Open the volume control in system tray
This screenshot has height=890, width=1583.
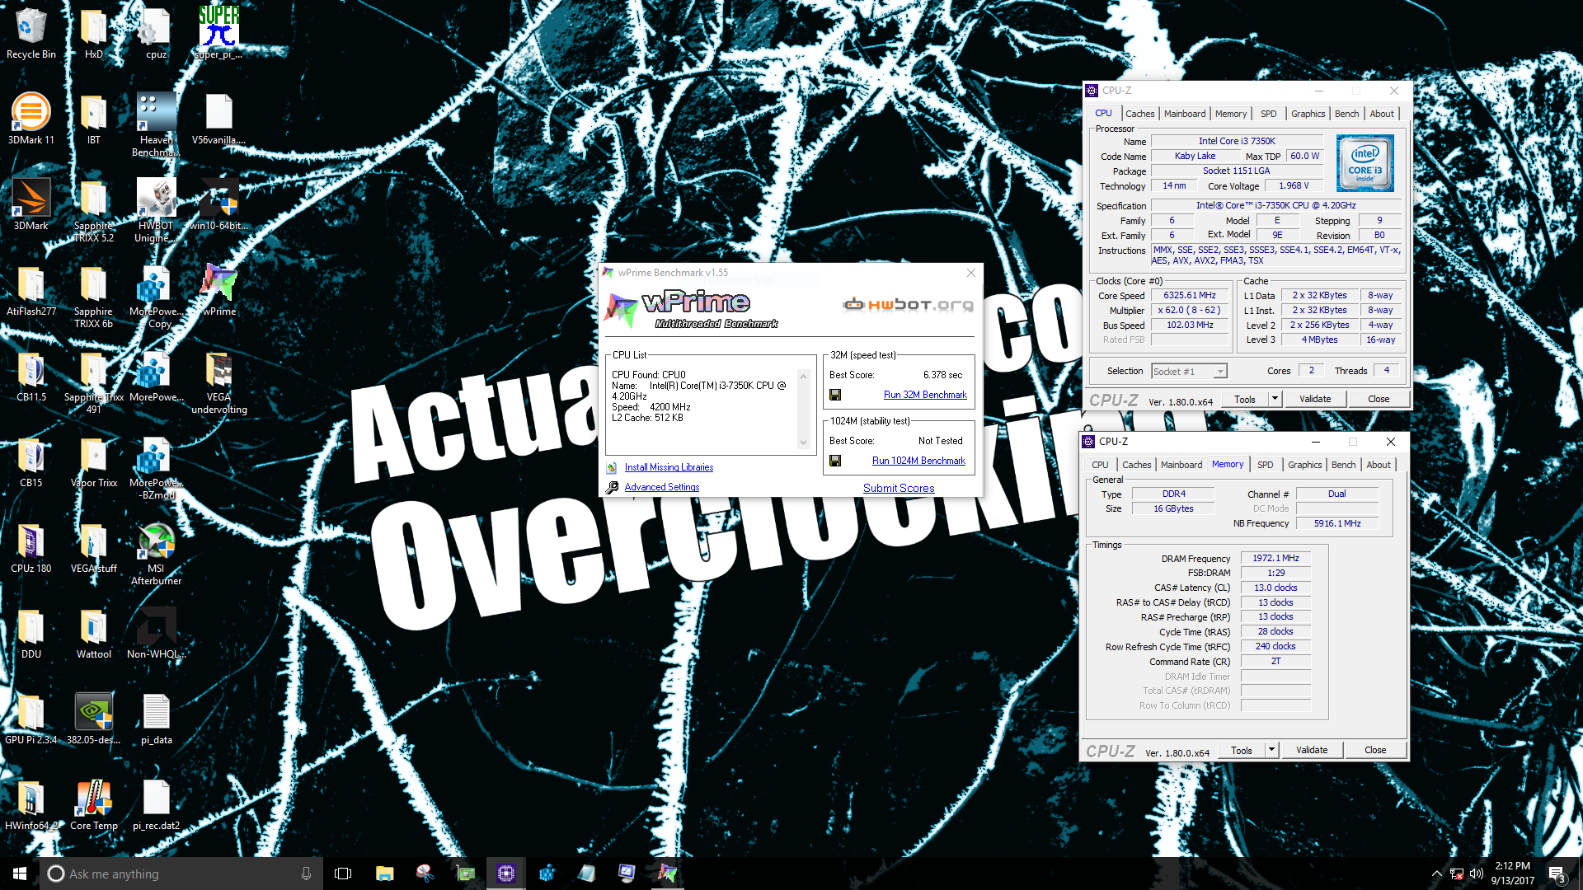coord(1477,874)
